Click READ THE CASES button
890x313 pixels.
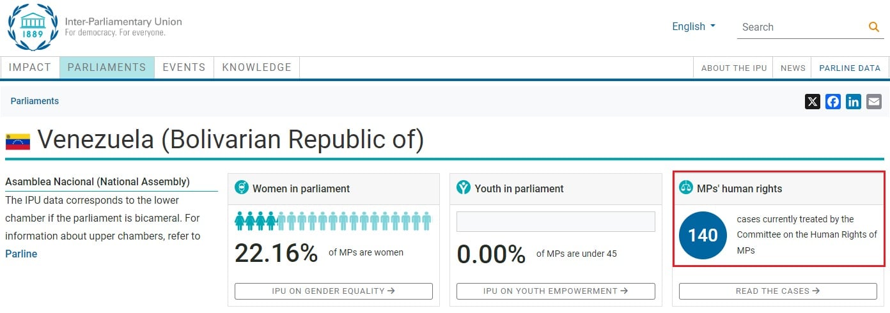coord(777,291)
